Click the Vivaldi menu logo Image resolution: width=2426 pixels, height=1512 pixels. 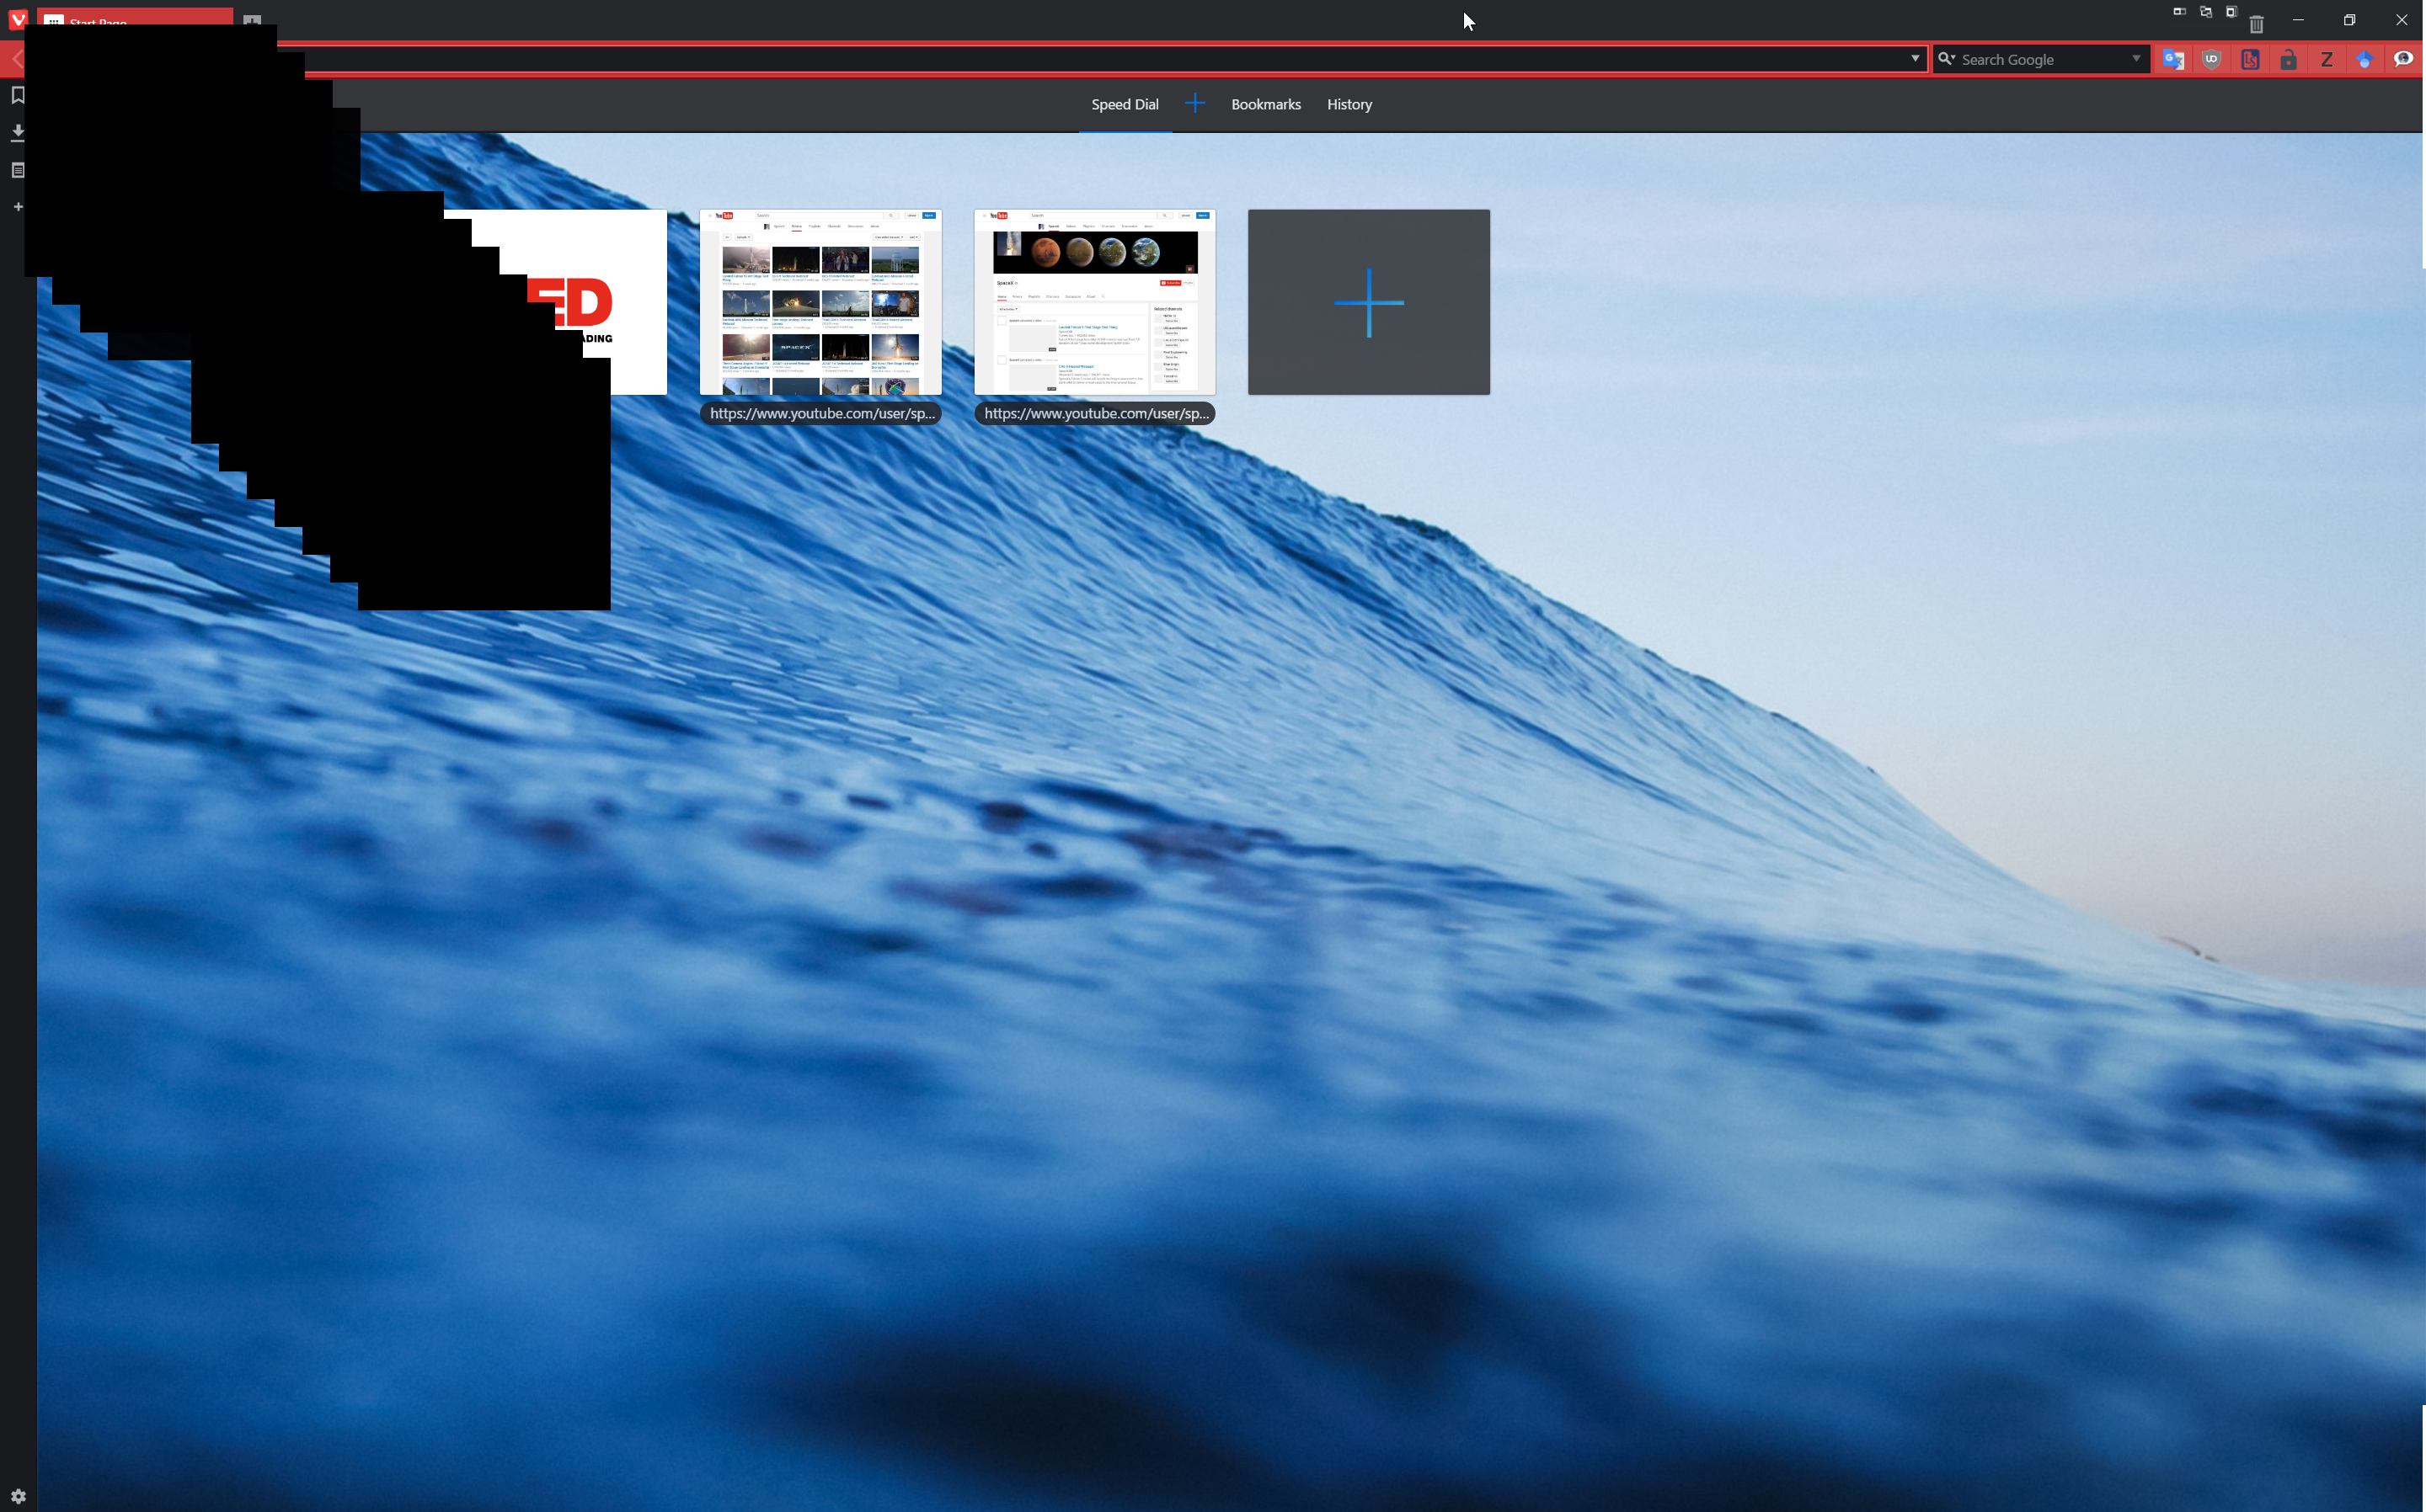(x=17, y=19)
